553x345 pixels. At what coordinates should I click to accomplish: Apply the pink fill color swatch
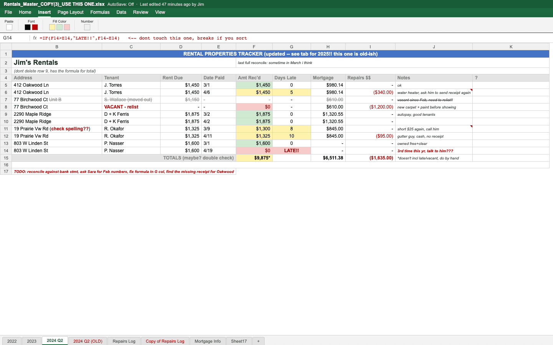click(67, 27)
